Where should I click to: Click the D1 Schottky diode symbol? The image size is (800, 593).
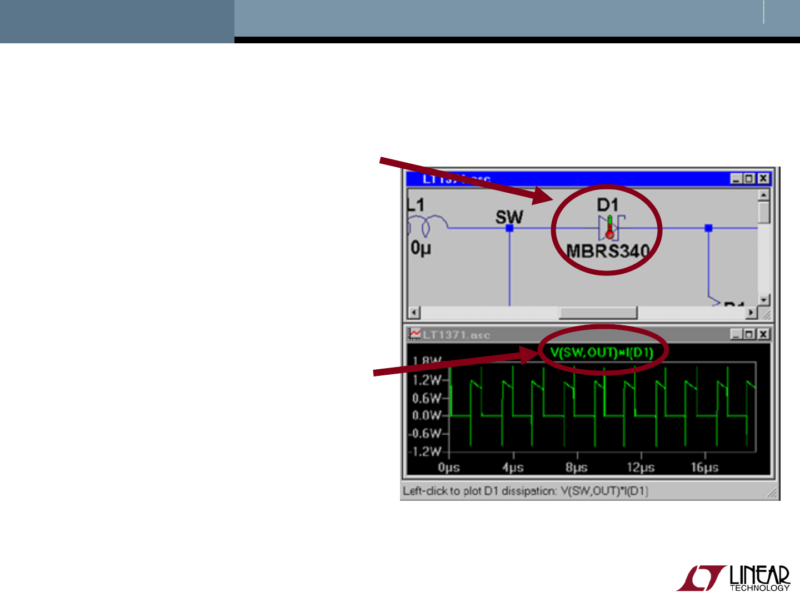coord(611,228)
